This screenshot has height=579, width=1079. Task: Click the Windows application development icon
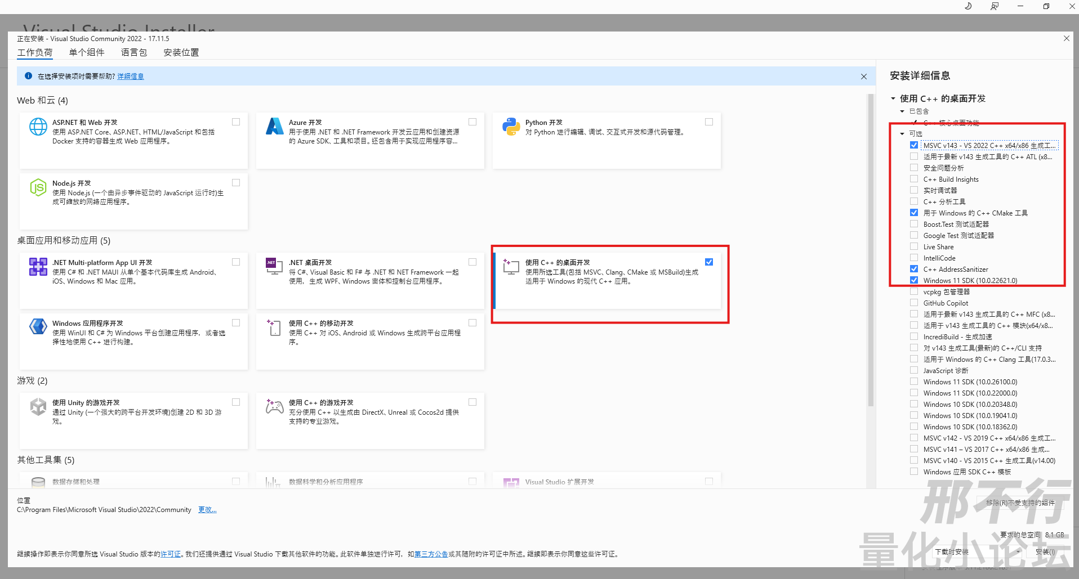click(38, 326)
